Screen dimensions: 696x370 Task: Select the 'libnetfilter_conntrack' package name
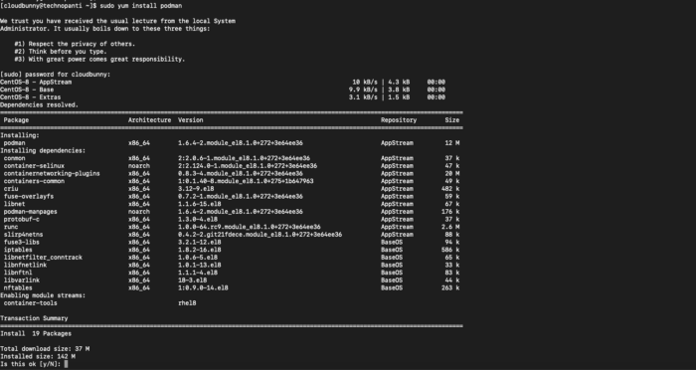pyautogui.click(x=43, y=258)
